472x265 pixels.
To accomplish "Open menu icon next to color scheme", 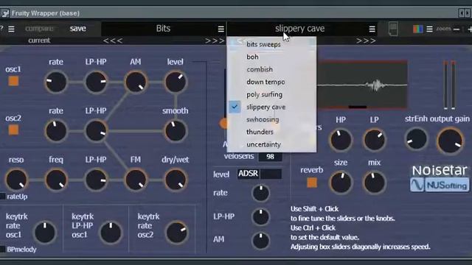I will [429, 29].
